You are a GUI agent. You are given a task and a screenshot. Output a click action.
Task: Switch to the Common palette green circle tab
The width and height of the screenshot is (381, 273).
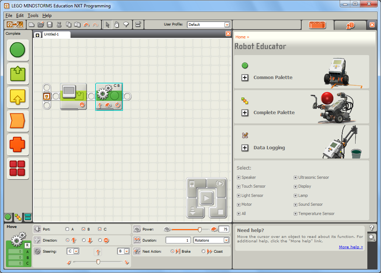(x=8, y=217)
